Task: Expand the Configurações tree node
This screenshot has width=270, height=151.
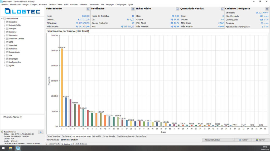Action: (x=5, y=62)
